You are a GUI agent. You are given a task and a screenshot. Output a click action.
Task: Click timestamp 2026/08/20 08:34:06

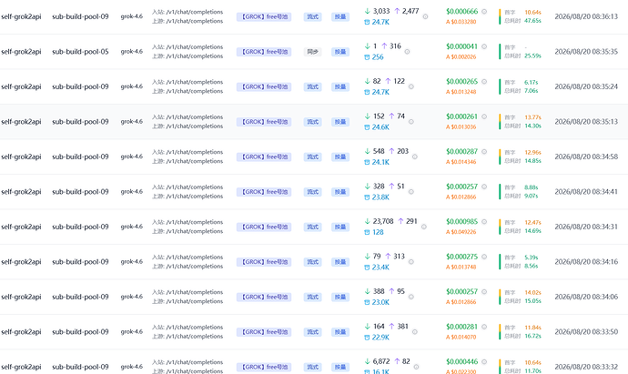coord(586,298)
